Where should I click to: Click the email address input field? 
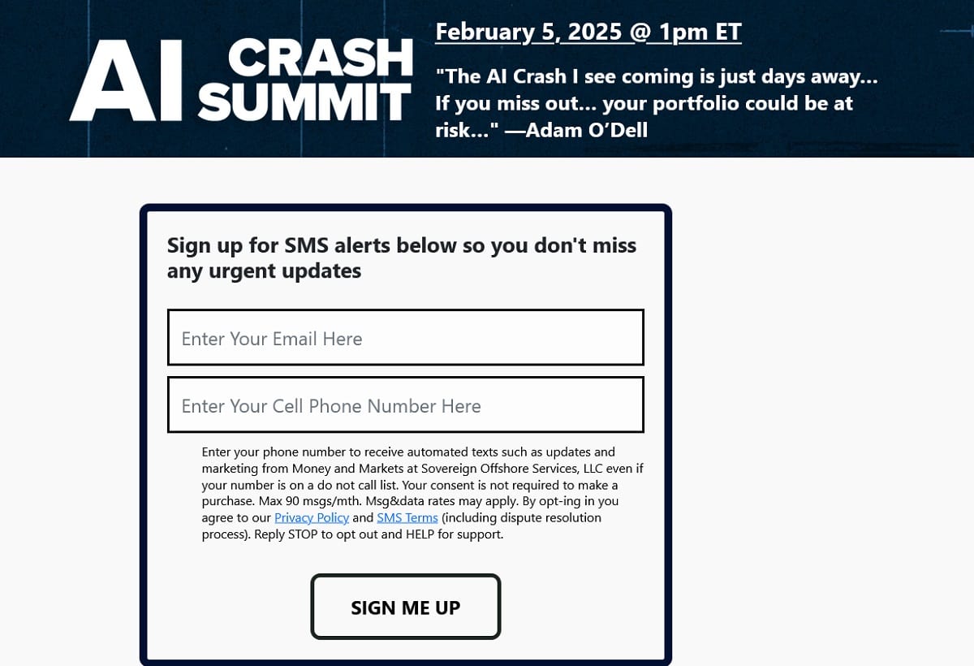[x=406, y=337]
